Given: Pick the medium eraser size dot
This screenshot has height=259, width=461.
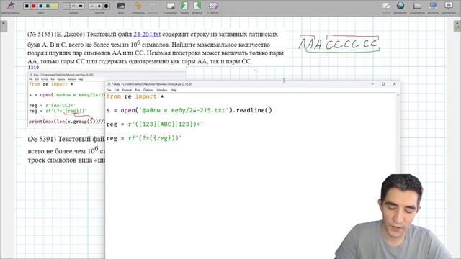Looking at the screenshot, I should [99, 6].
